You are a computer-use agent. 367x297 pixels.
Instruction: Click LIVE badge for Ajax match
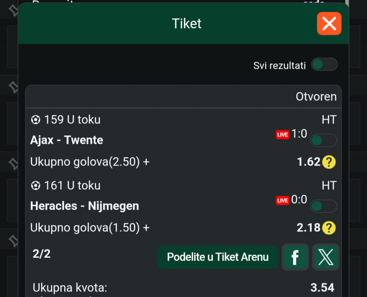[283, 135]
